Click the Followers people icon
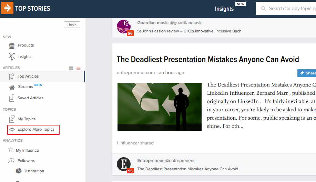 12,161
